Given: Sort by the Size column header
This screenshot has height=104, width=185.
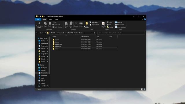Looking at the screenshot, I should coord(113,37).
